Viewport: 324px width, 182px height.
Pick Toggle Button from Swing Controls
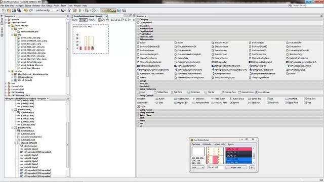pos(181,99)
